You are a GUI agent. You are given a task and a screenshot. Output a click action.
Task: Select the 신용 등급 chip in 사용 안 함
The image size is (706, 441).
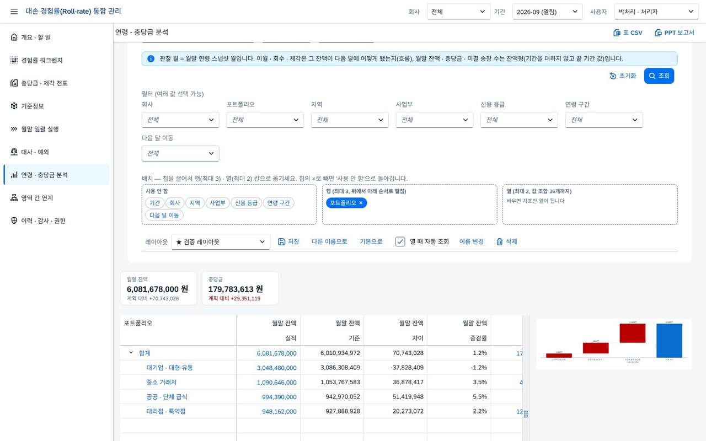click(x=246, y=203)
